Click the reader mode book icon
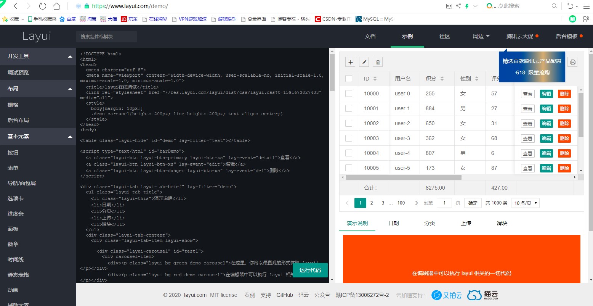593x306 pixels. click(x=449, y=6)
